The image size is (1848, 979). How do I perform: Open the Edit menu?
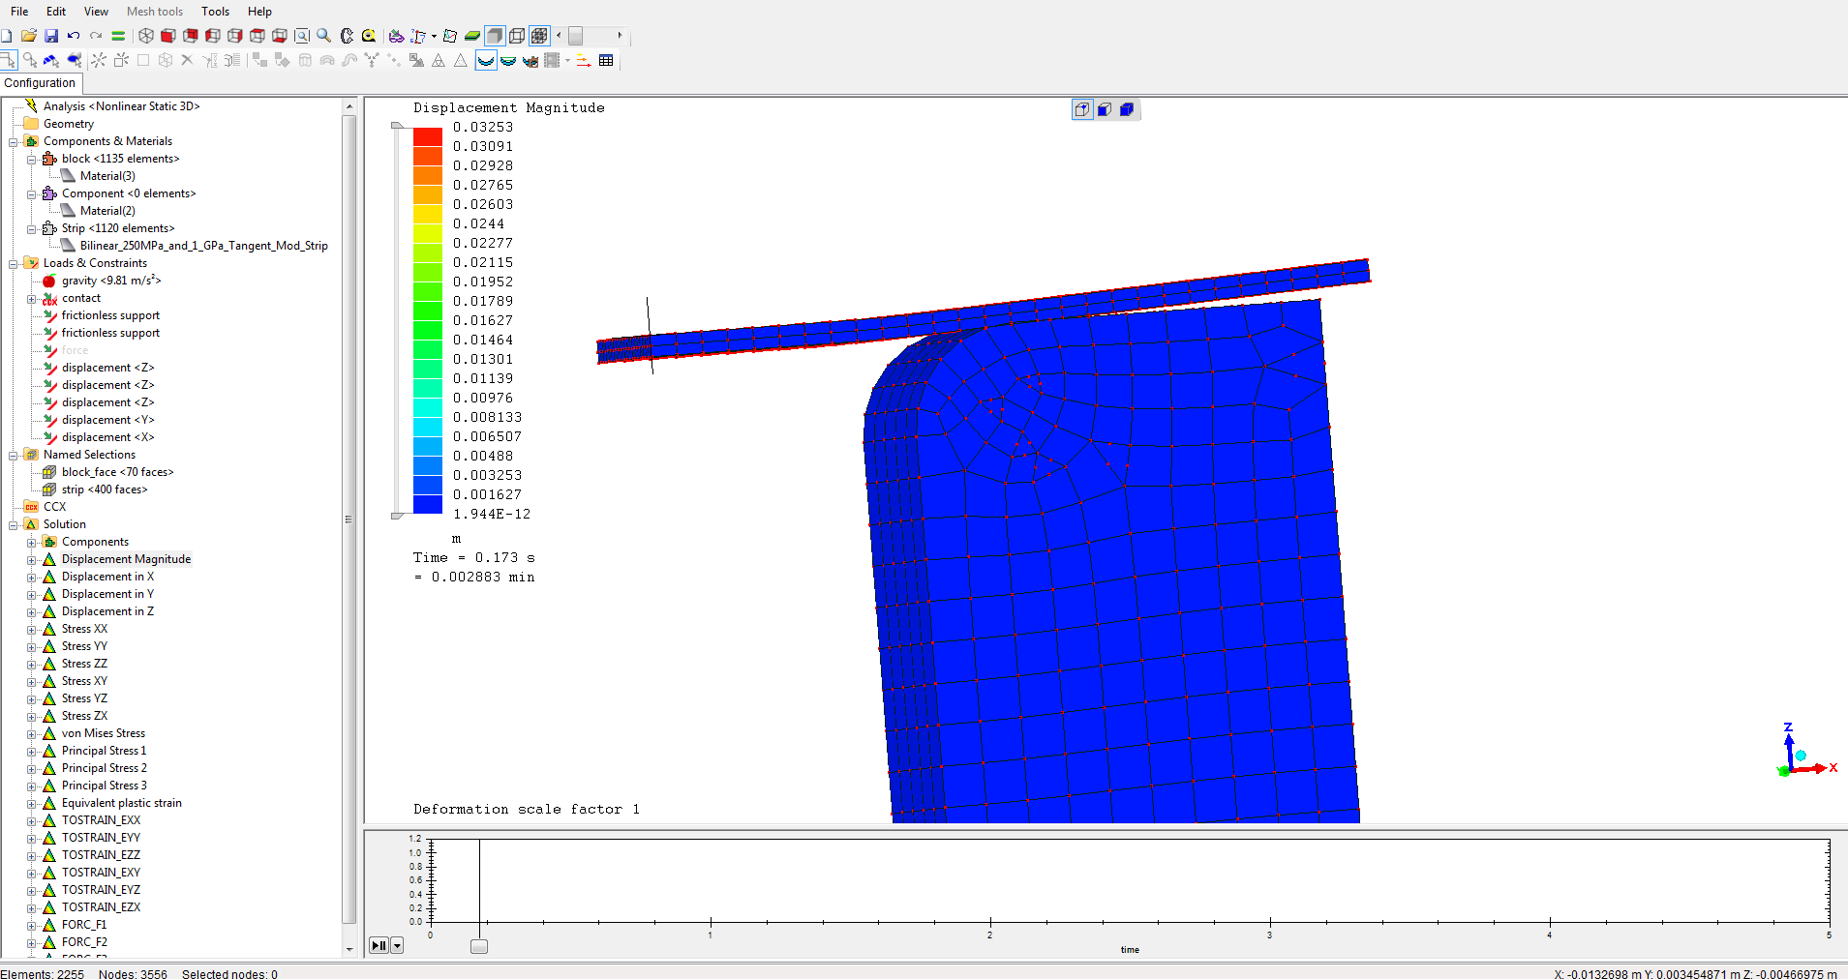coord(56,12)
